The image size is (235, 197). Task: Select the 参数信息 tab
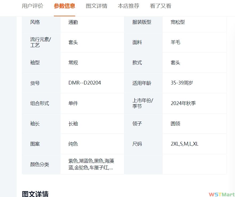64,6
